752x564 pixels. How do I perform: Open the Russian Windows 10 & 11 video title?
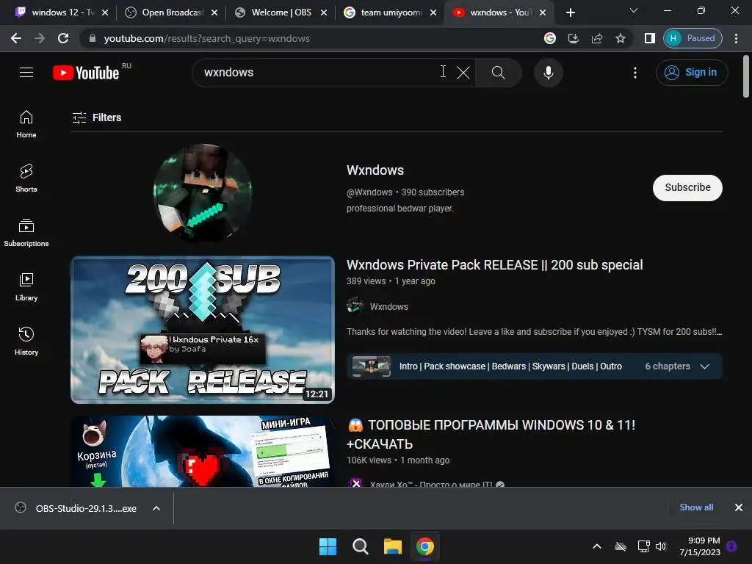pos(491,435)
